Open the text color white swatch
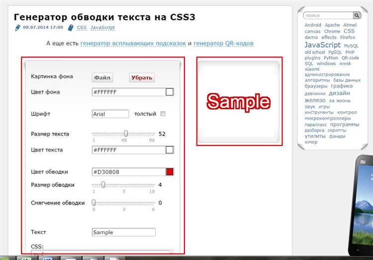The image size is (373, 260). coord(170,150)
